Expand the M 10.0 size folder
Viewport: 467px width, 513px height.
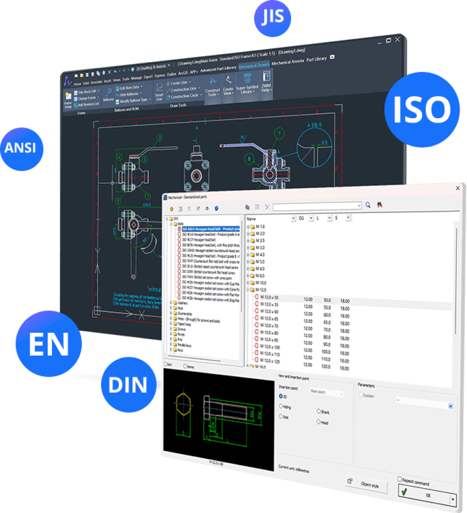[248, 282]
